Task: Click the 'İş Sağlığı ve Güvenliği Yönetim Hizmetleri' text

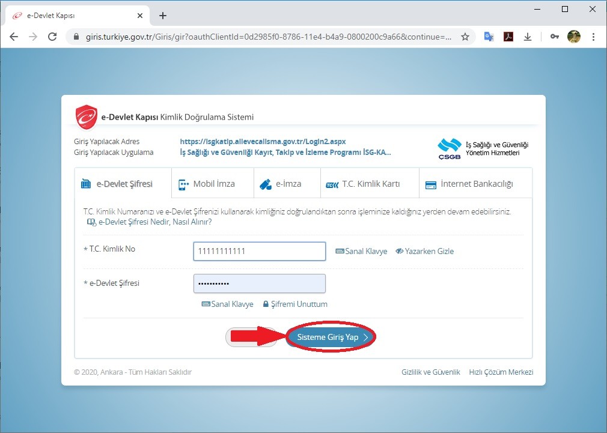Action: [x=497, y=148]
